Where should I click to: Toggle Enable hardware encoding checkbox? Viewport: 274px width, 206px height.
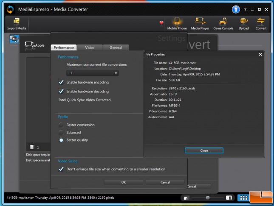[61, 82]
